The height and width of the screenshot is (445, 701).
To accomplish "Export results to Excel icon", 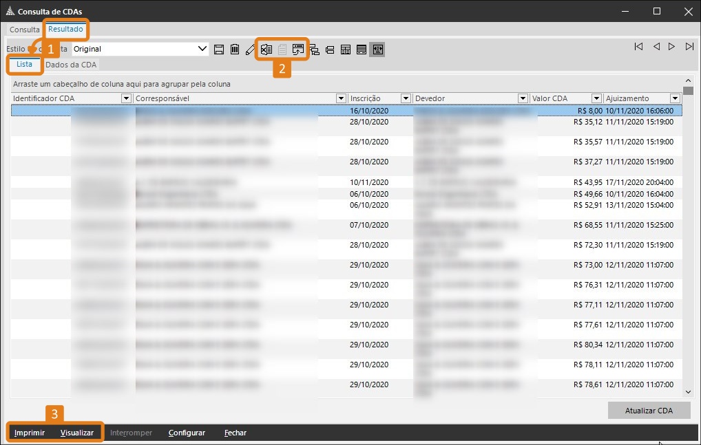I will point(266,49).
